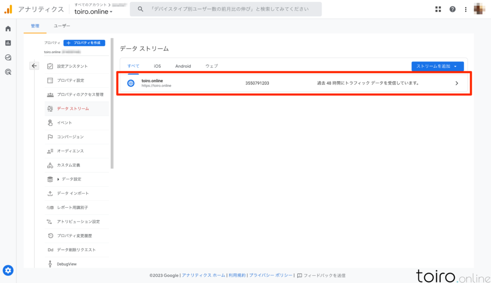Open プロパティ設定 menu item

pyautogui.click(x=77, y=80)
